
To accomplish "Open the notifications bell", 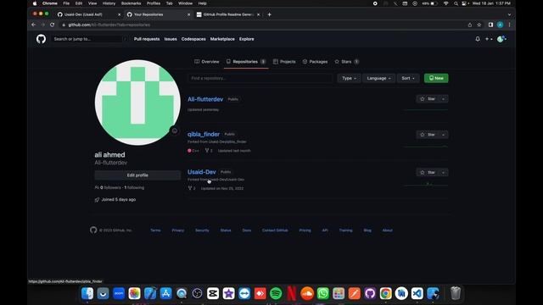I will click(x=478, y=39).
